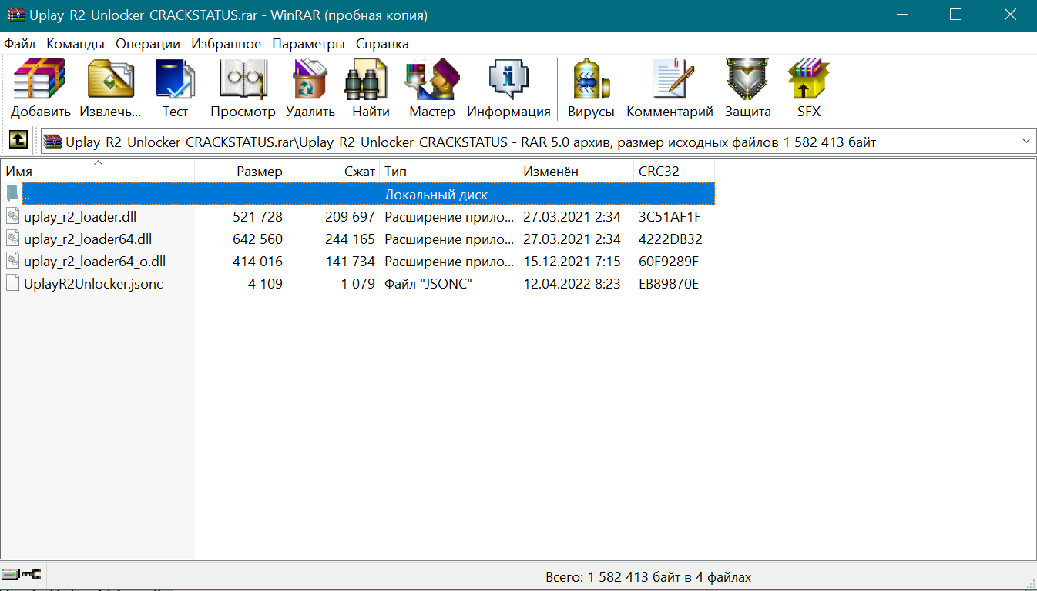Launch the Мастер (Wizard) tool

pos(432,89)
